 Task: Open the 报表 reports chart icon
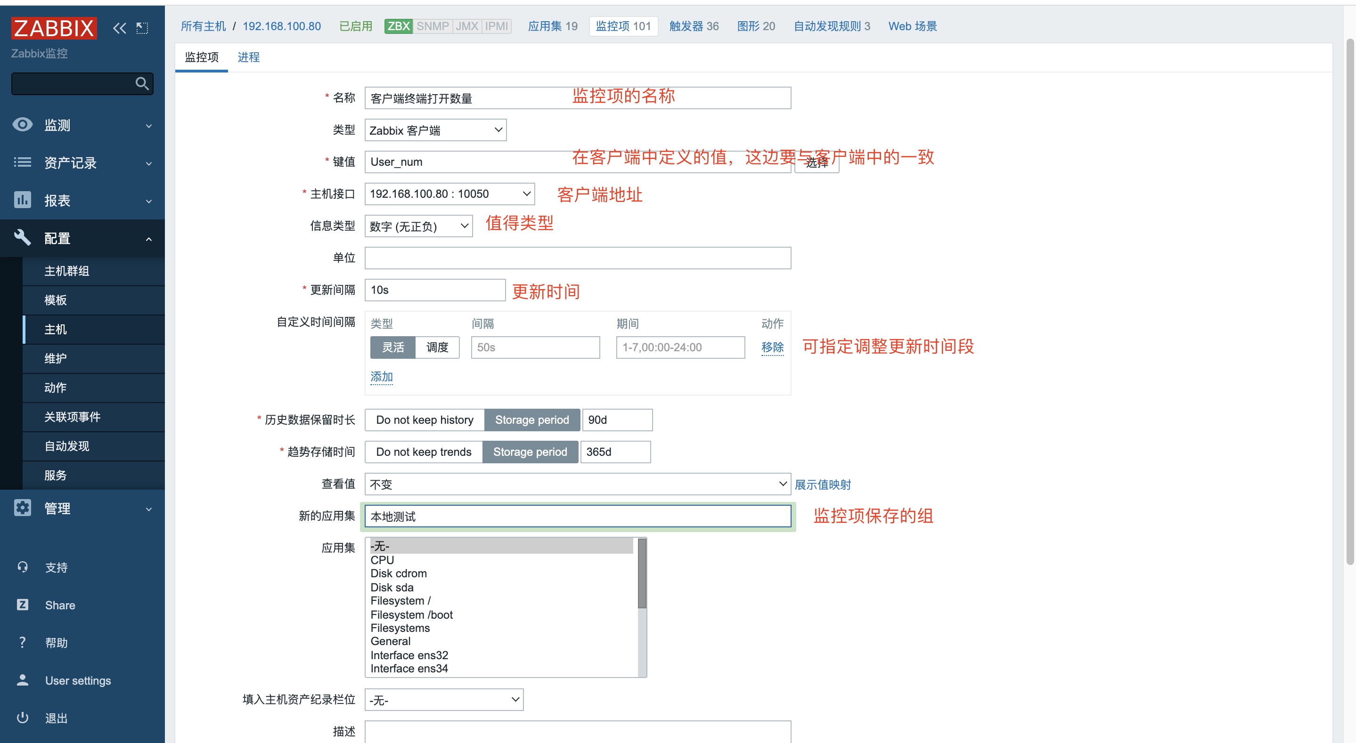(22, 201)
